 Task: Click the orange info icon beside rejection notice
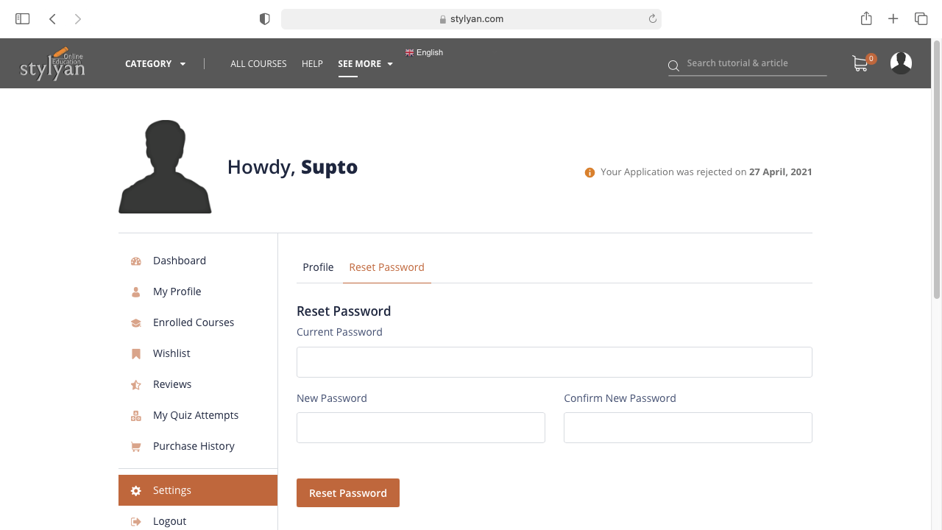(x=589, y=173)
